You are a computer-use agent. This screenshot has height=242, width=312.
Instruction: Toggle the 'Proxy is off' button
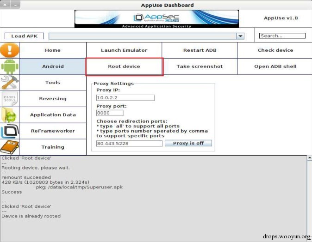click(x=188, y=143)
